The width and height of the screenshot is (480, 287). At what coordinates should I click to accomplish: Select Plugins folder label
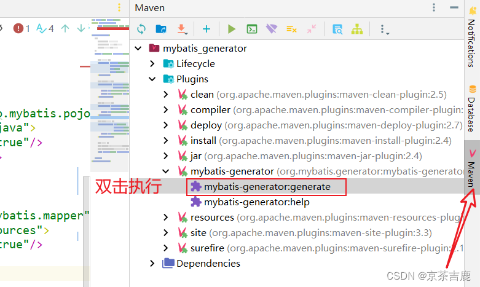192,79
